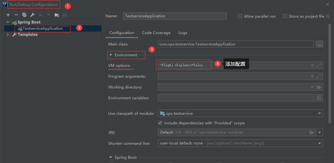Viewport: 334px width, 163px height.
Task: Open the JRE dropdown arrow
Action: 319,132
